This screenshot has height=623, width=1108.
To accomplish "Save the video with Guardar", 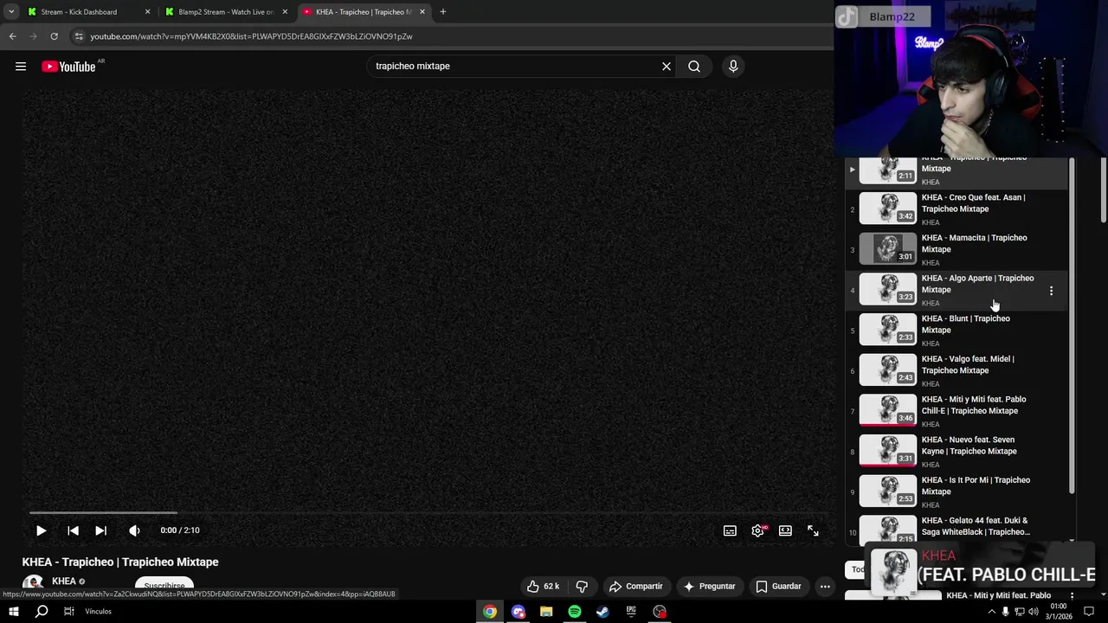I will pos(779,586).
